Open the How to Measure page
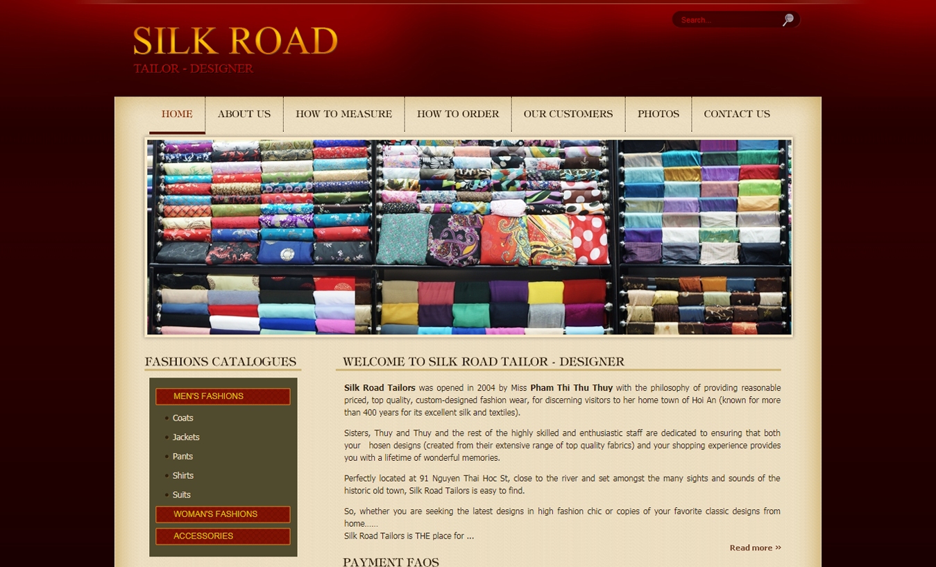The width and height of the screenshot is (936, 567). [343, 115]
